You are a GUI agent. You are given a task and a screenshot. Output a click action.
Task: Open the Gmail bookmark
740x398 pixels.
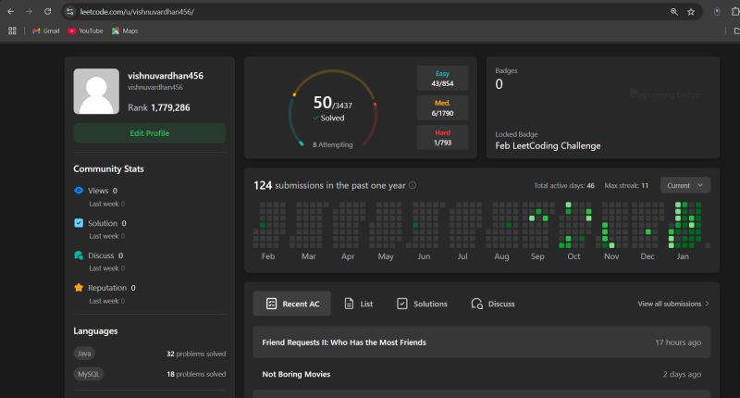click(45, 31)
